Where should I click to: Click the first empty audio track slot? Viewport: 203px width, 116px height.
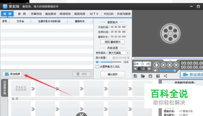(21, 109)
